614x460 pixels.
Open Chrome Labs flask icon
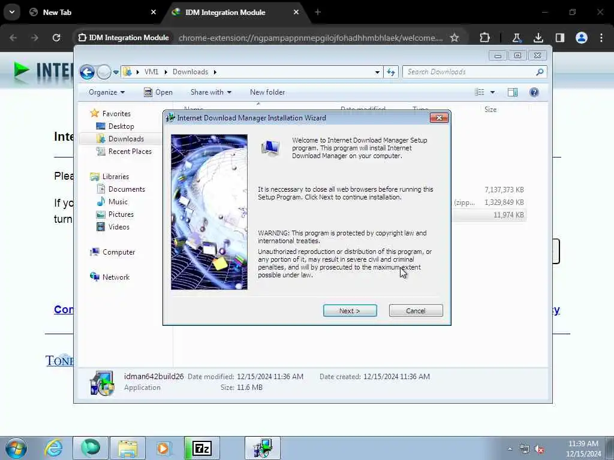coord(516,38)
